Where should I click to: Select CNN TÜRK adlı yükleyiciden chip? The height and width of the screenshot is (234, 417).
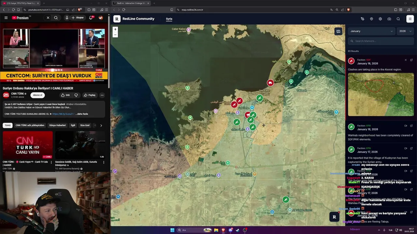click(30, 125)
